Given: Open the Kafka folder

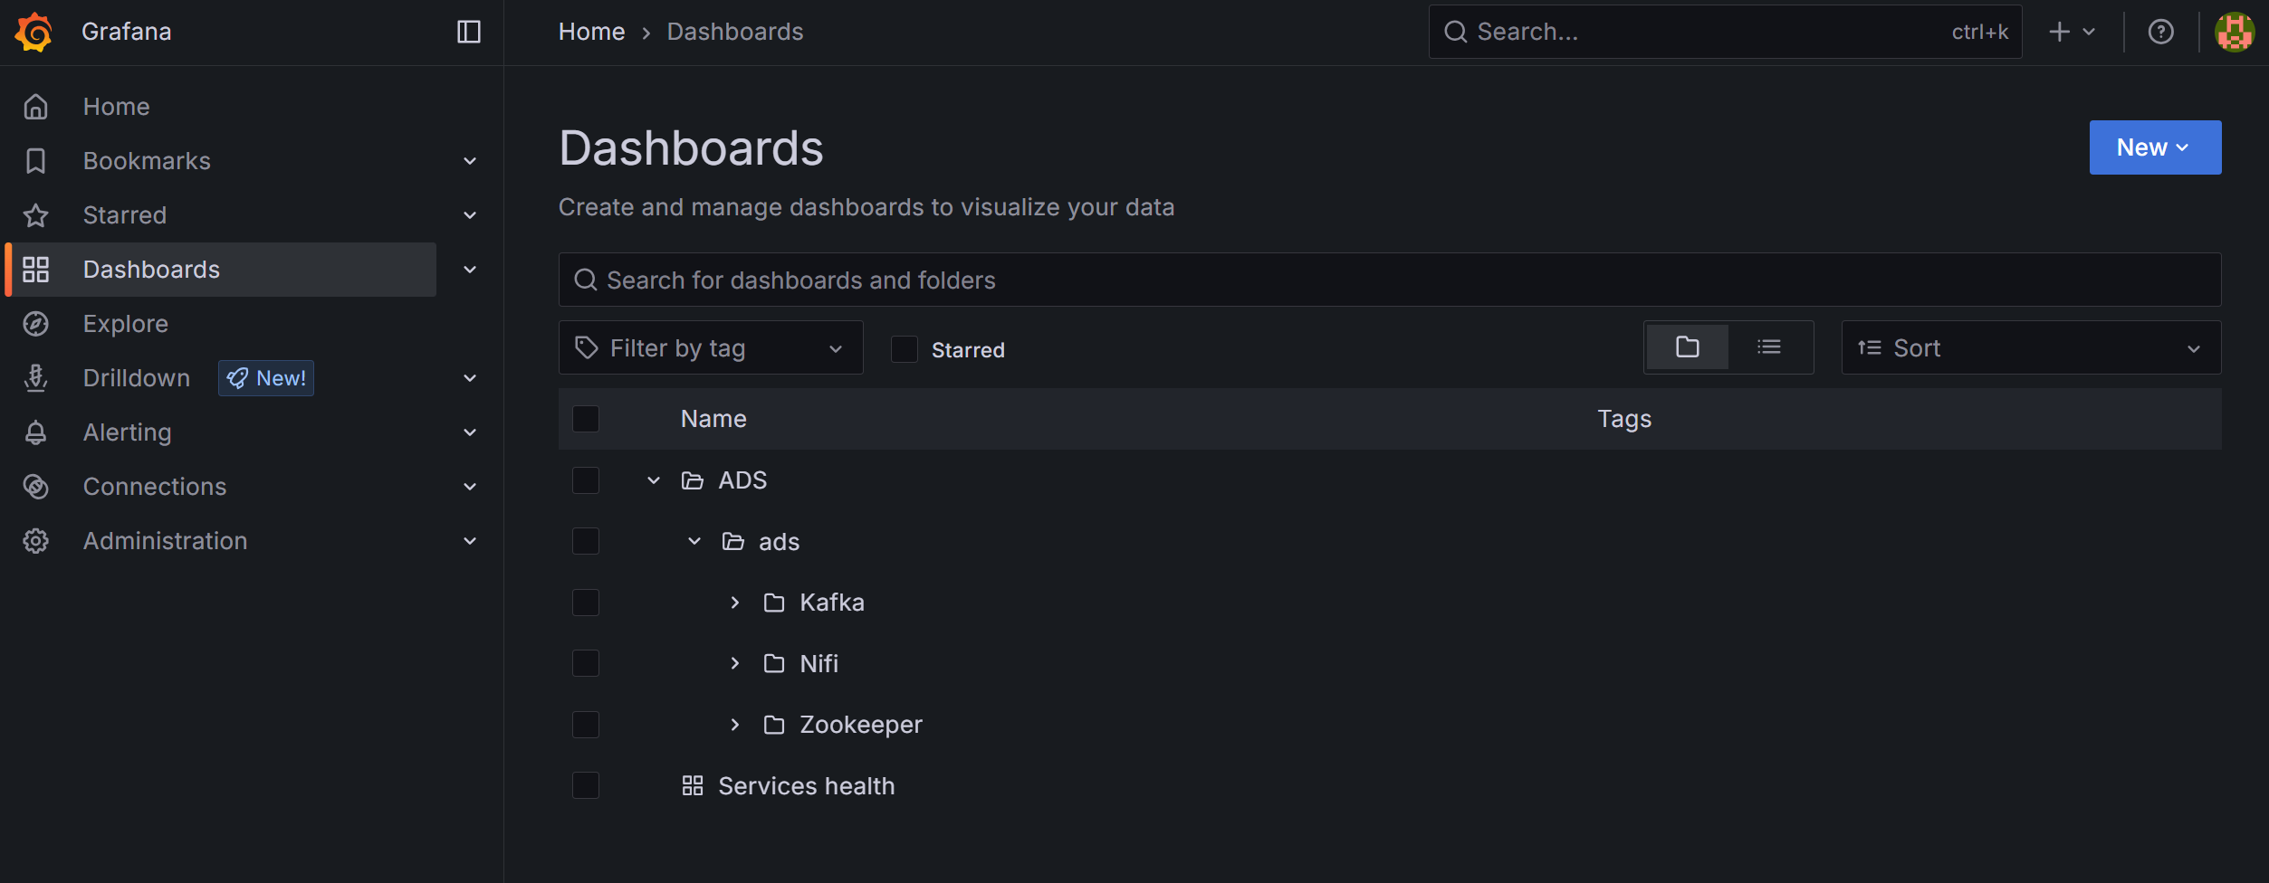Looking at the screenshot, I should click(832, 603).
